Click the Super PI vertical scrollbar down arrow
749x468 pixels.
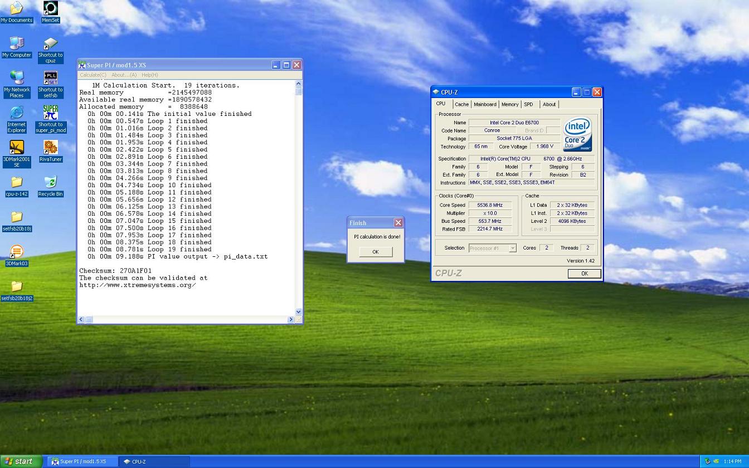coord(299,312)
